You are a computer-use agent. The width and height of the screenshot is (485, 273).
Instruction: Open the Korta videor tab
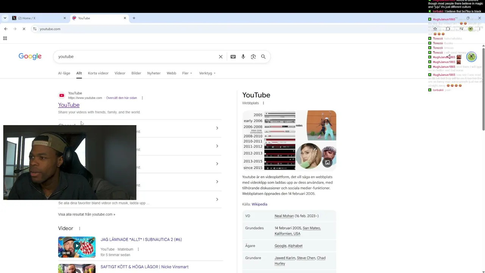point(98,73)
